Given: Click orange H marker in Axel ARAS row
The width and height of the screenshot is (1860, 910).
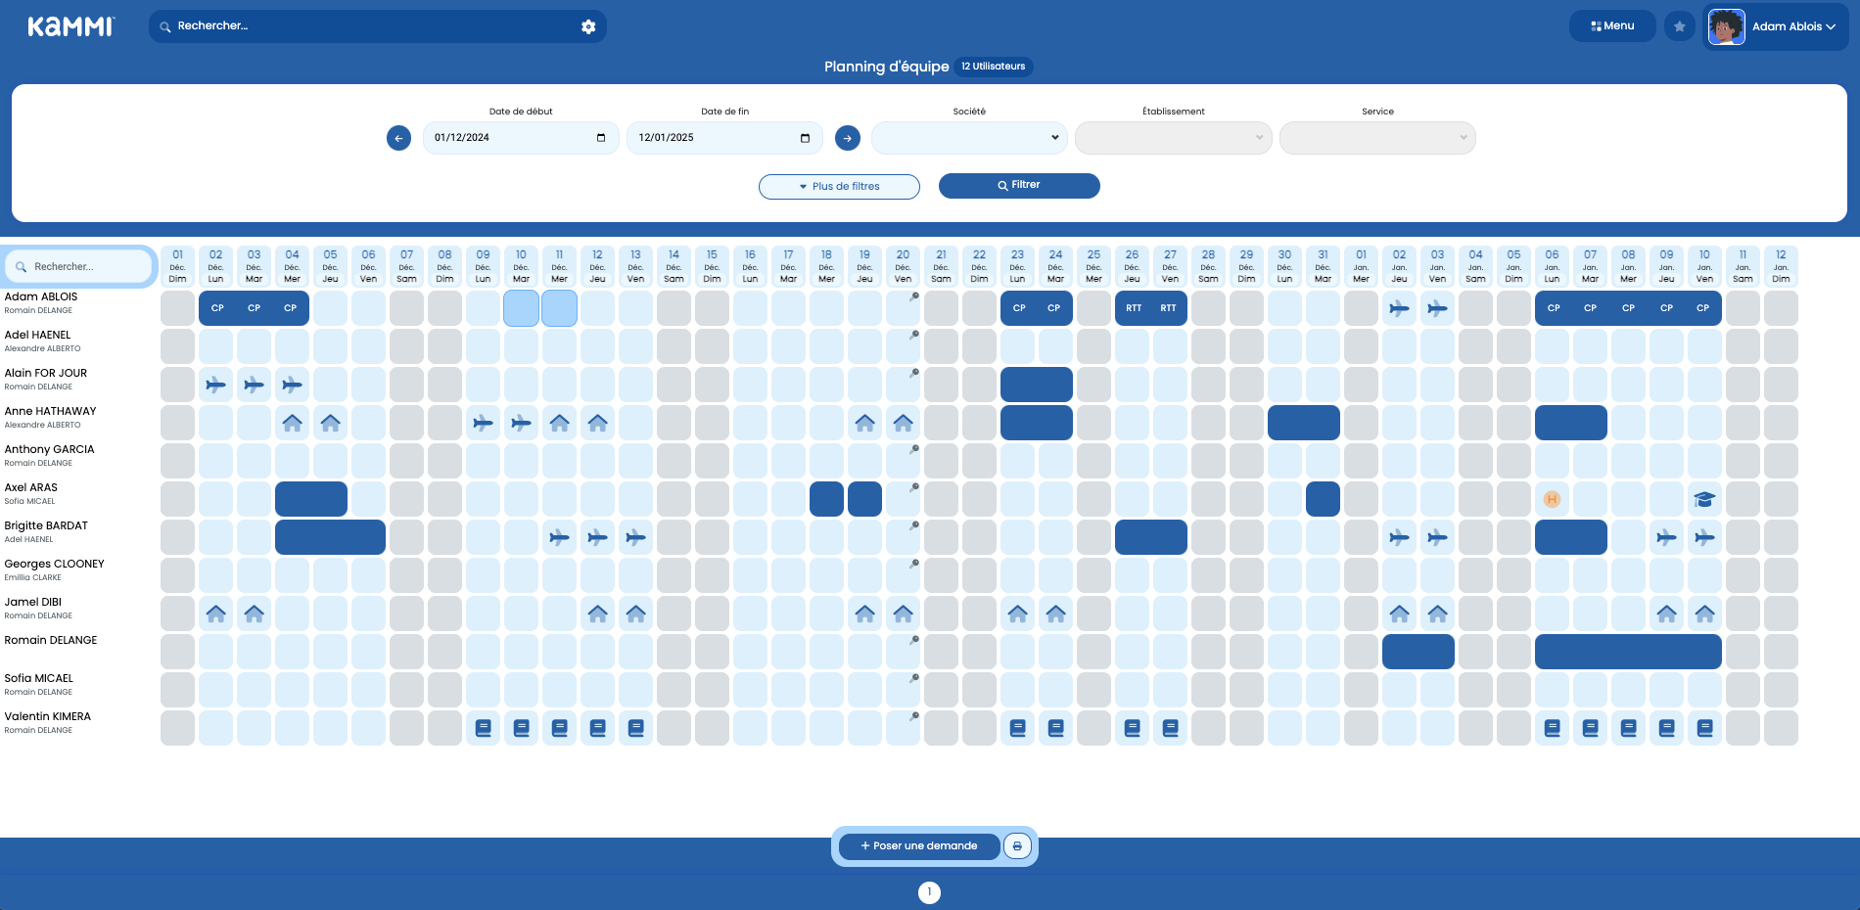Looking at the screenshot, I should coord(1552,499).
